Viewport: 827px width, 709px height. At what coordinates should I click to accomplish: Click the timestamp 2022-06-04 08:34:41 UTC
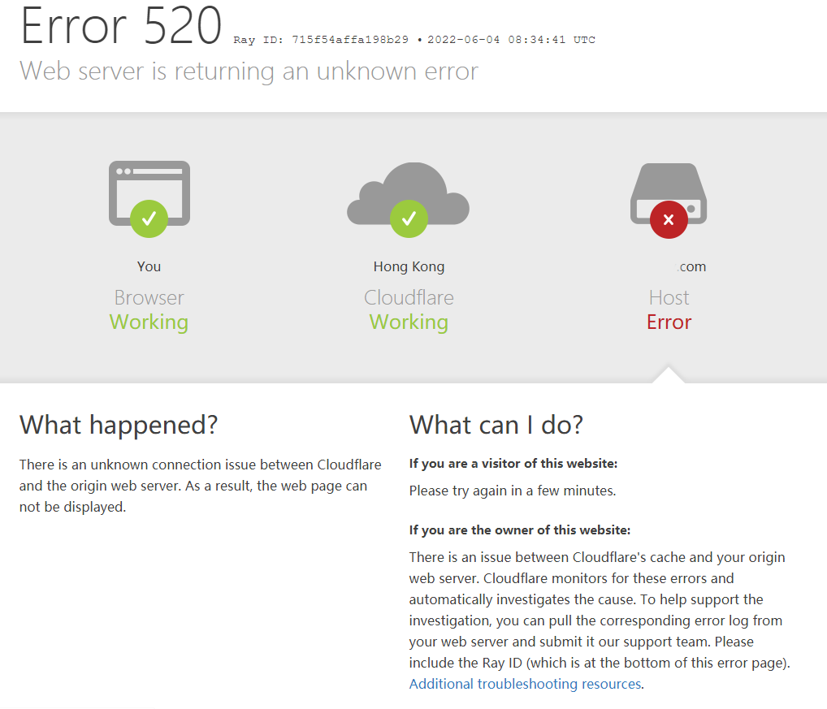pos(511,40)
